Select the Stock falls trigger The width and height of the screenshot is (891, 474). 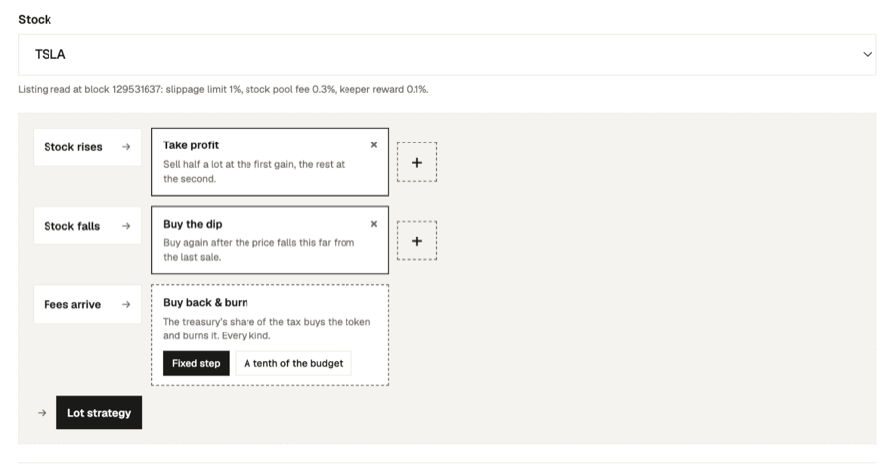[87, 226]
